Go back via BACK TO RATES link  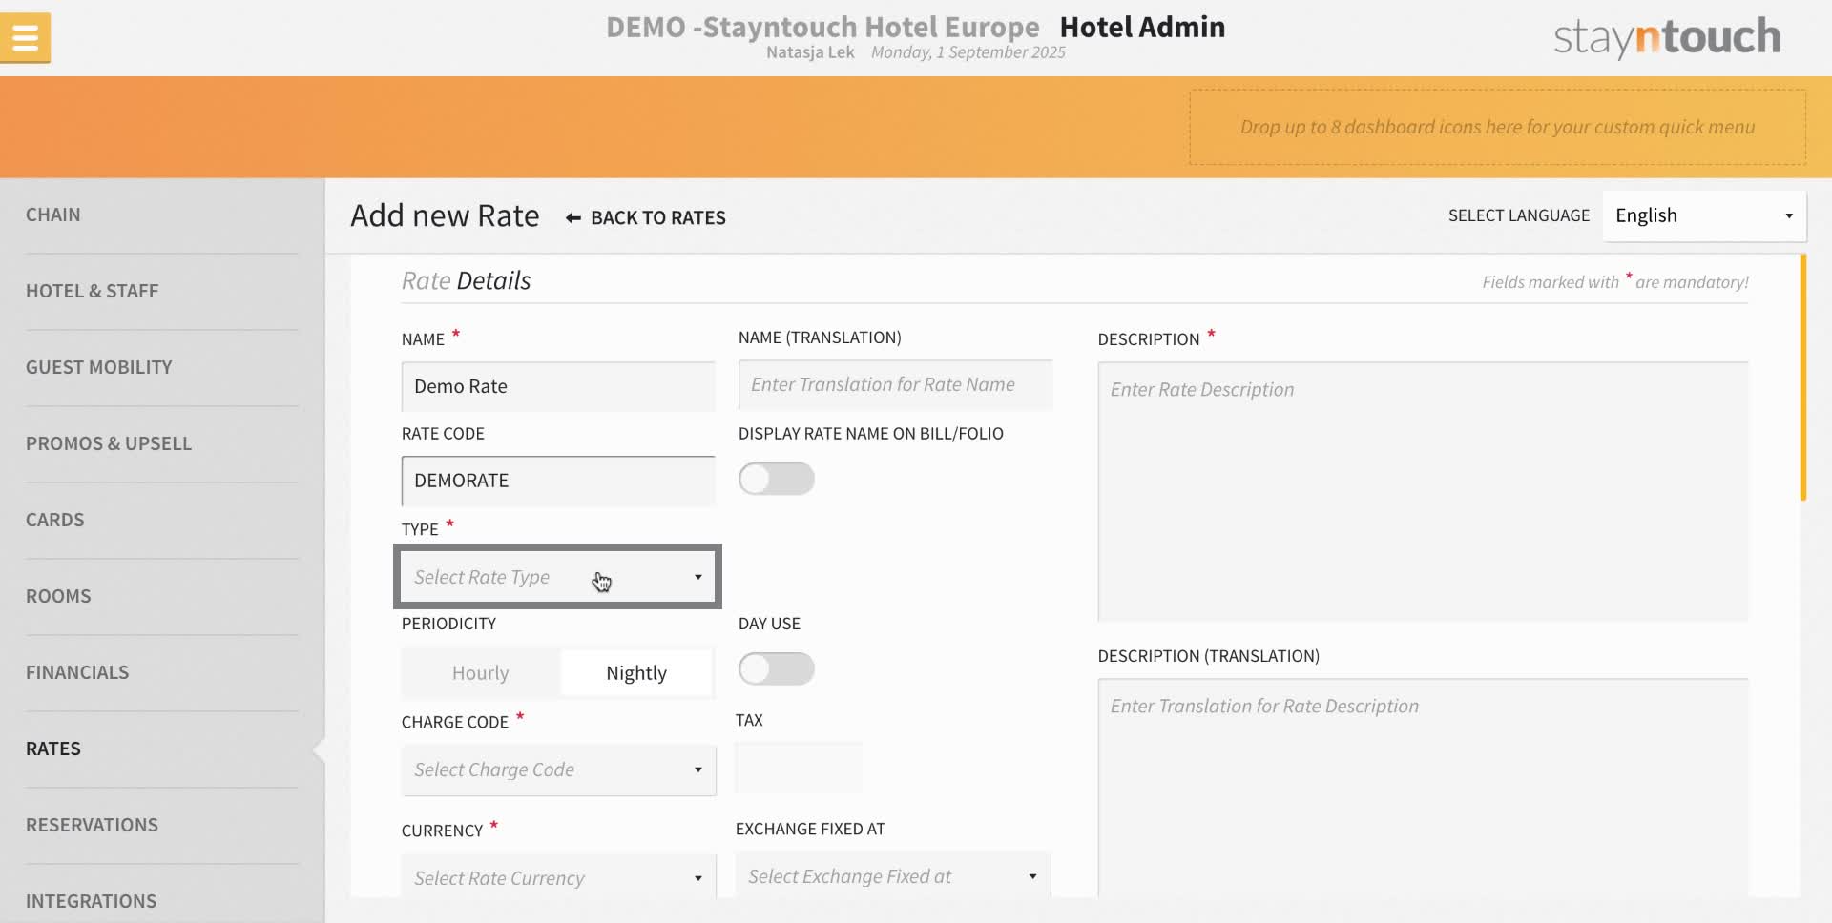pyautogui.click(x=657, y=218)
